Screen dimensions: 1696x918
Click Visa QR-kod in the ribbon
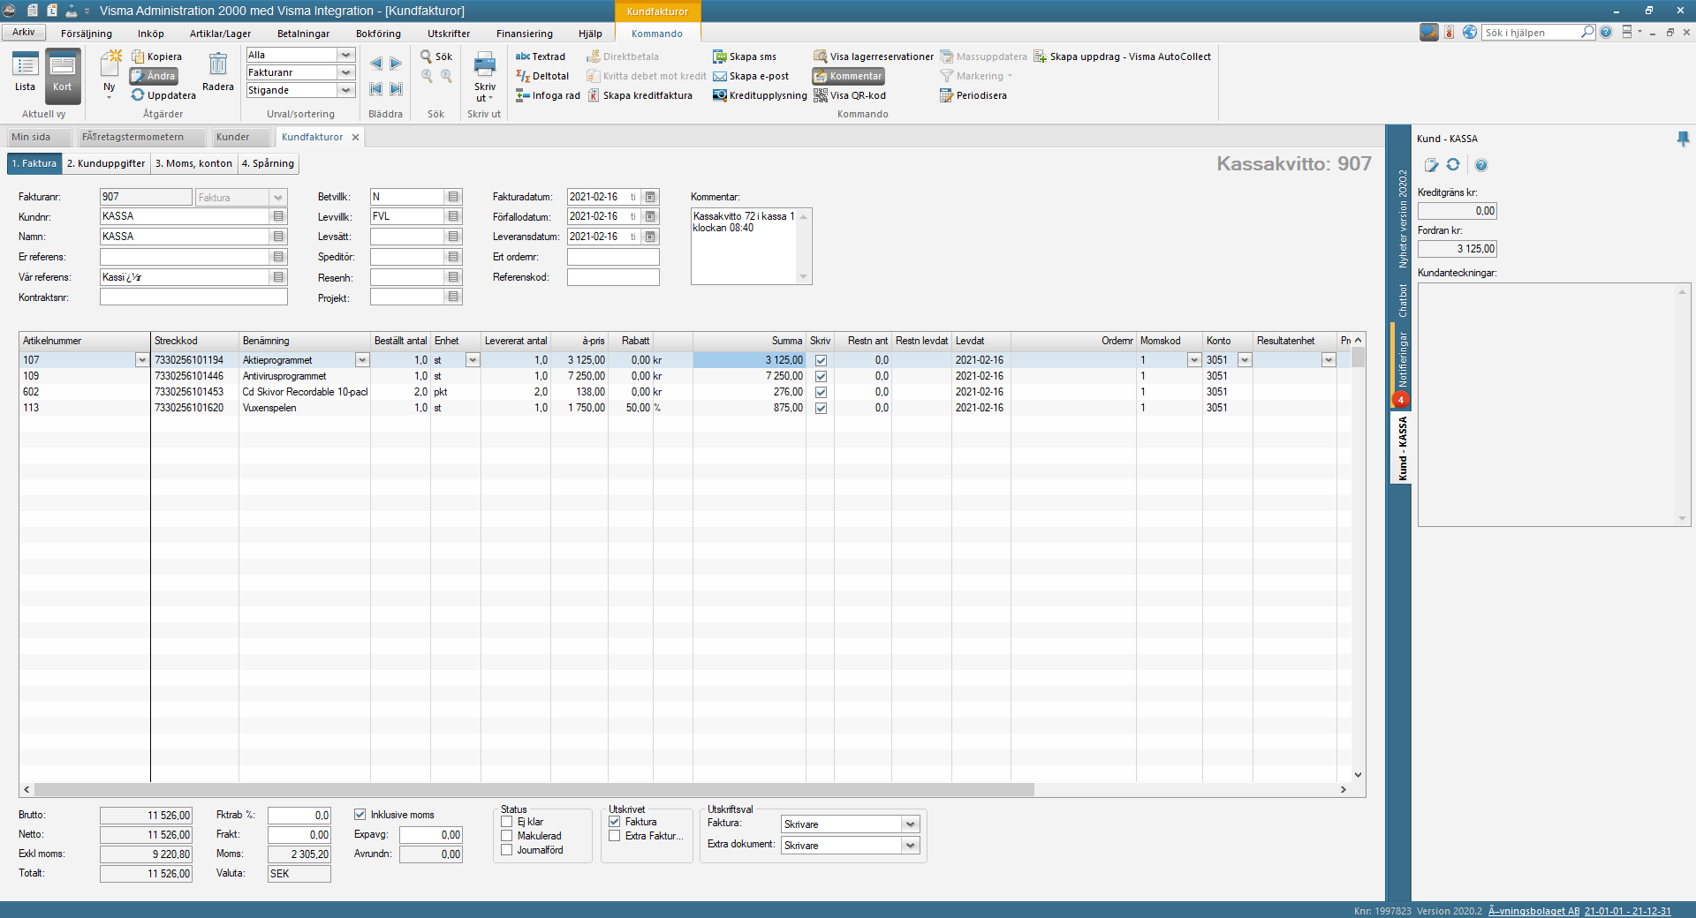pos(856,95)
